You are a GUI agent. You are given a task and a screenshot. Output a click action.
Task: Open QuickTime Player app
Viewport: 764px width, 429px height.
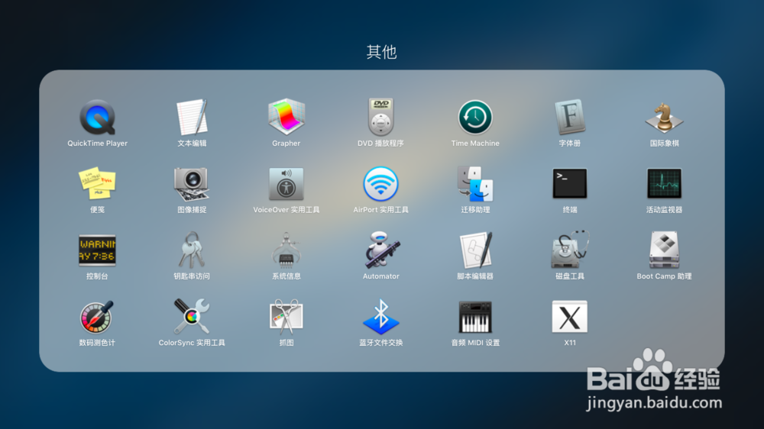[x=98, y=118]
